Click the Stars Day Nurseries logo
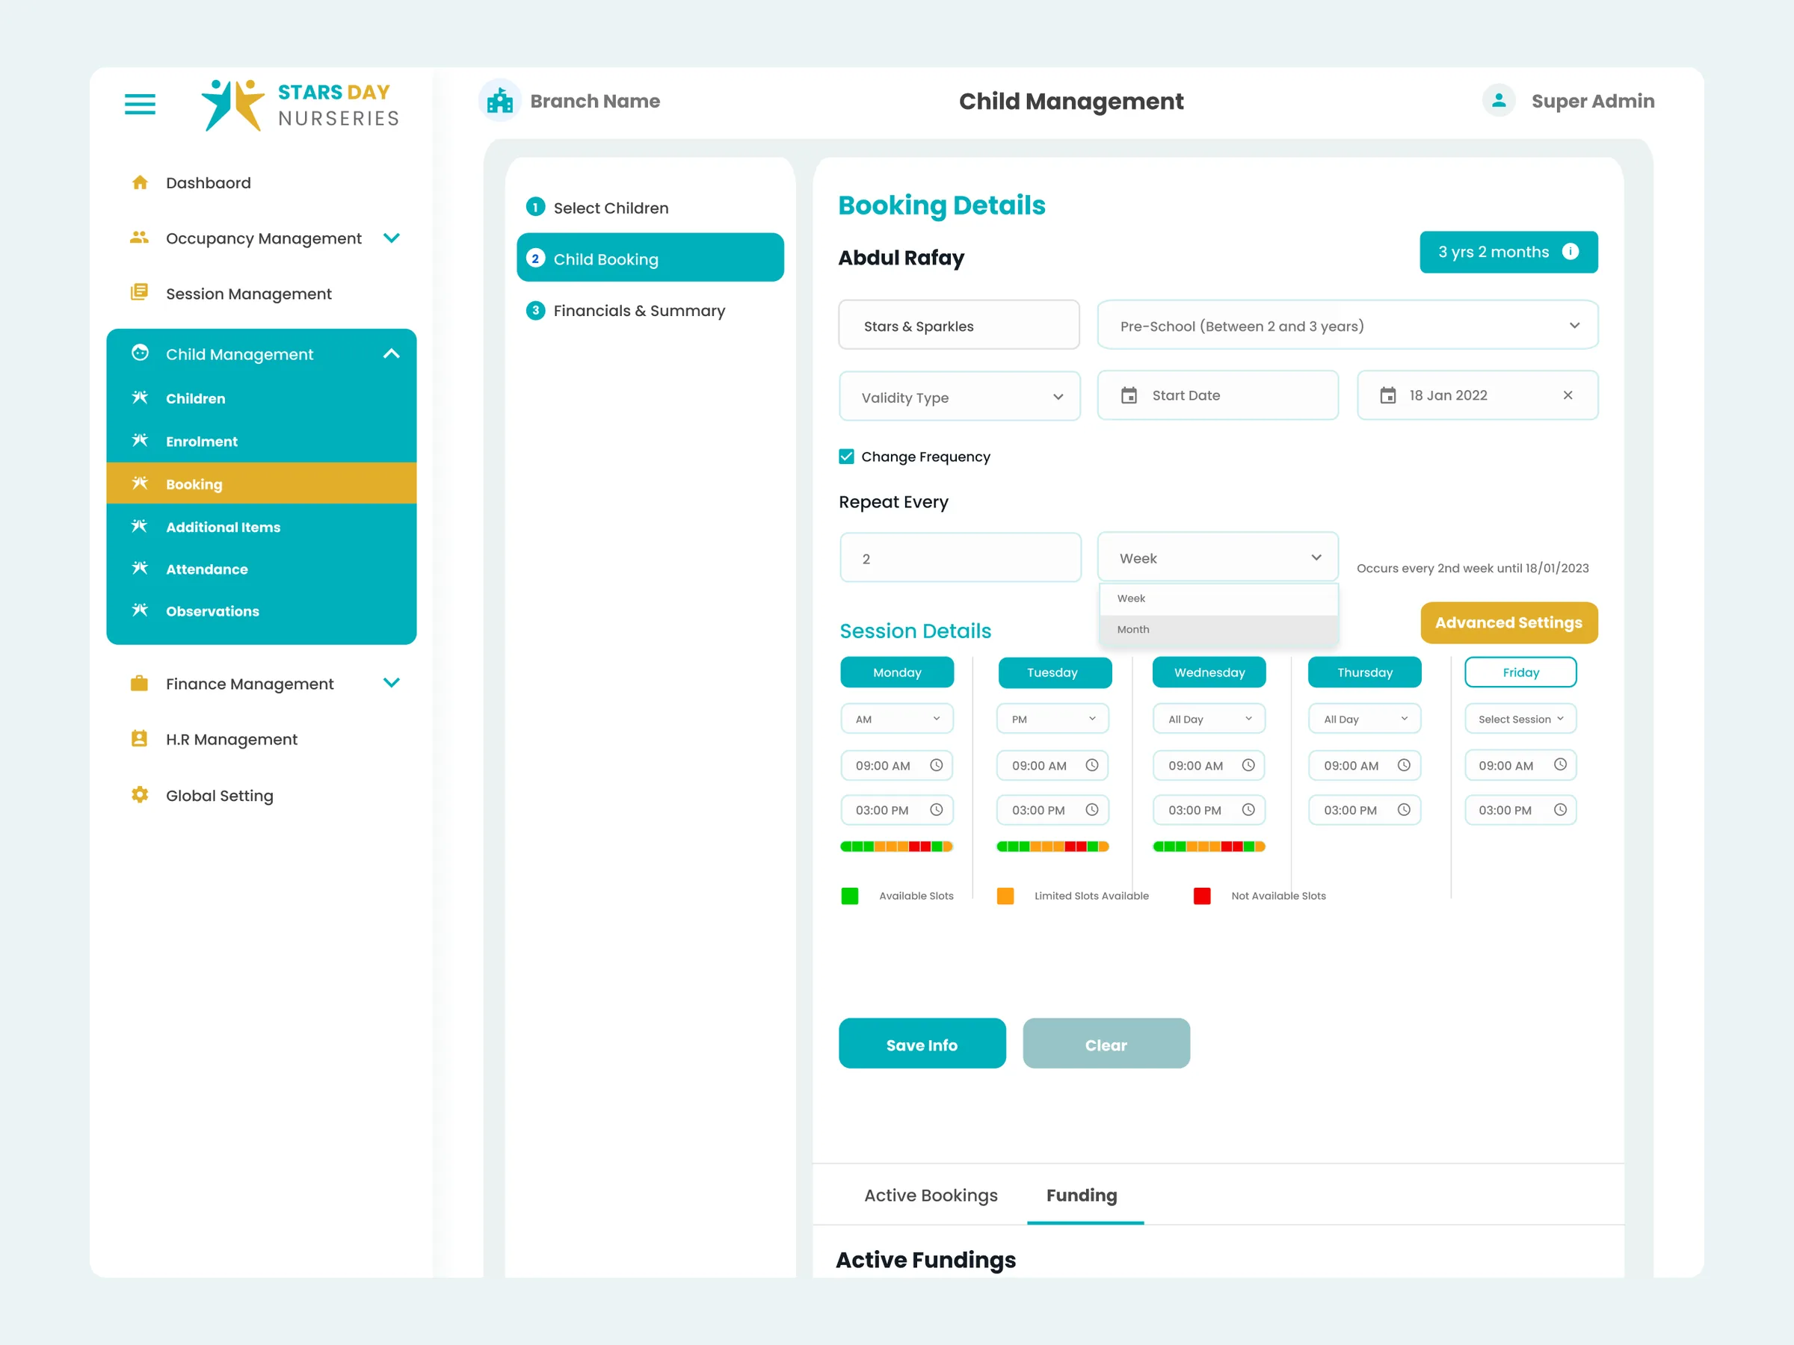Viewport: 1794px width, 1345px height. coord(300,105)
